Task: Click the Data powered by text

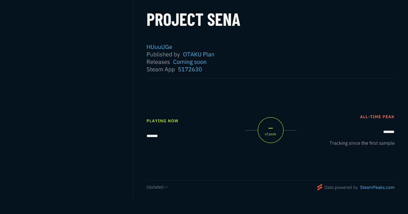Action: point(341,187)
